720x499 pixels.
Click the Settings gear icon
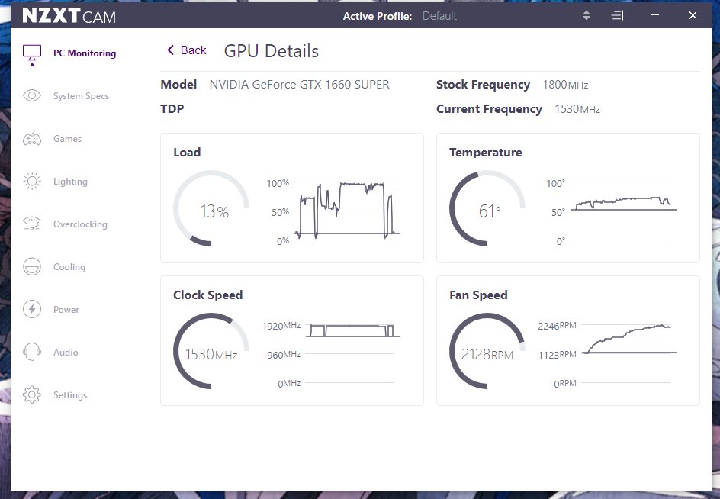click(32, 394)
